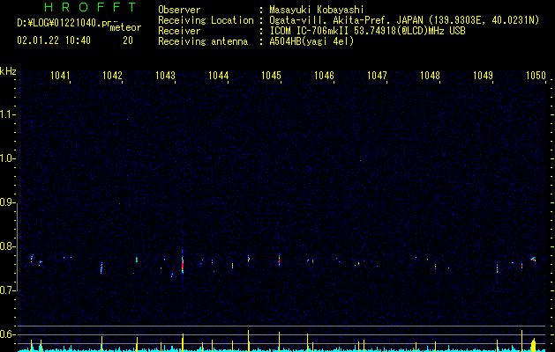Click the 0.8 frequency axis label

[x=7, y=246]
